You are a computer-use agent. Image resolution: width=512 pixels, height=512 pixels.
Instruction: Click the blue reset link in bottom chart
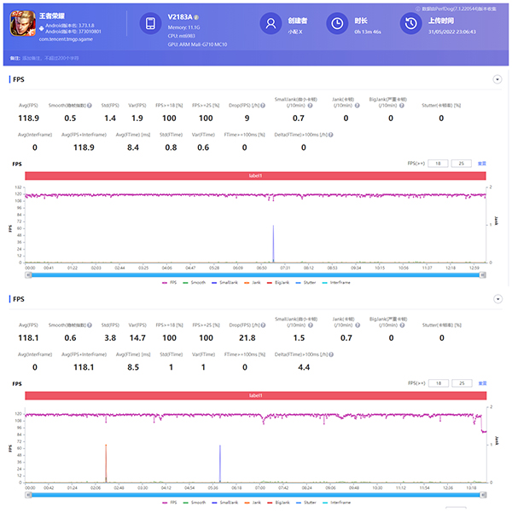click(x=482, y=383)
